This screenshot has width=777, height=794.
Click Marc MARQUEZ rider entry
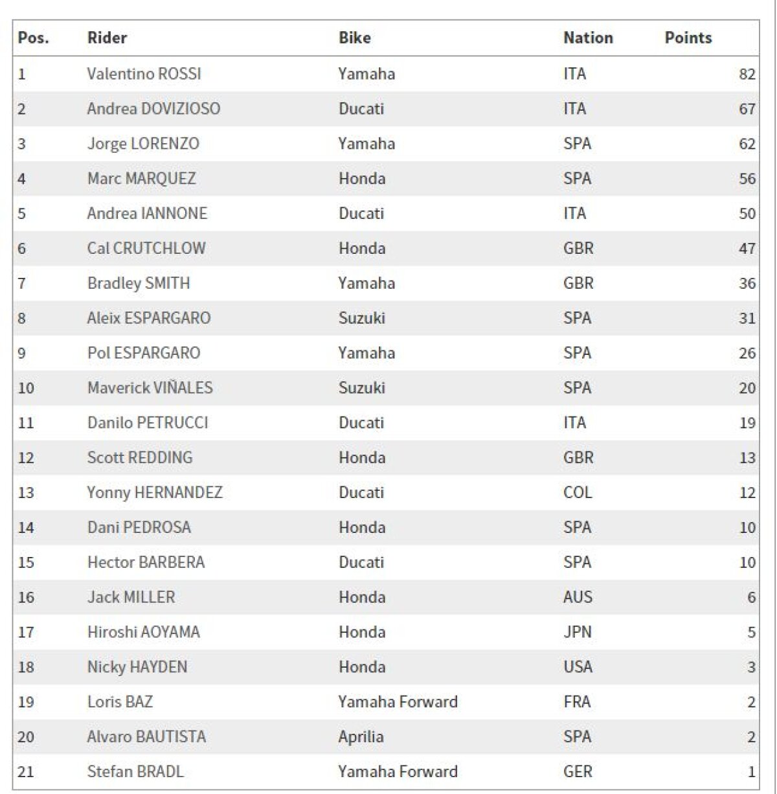[x=141, y=179]
